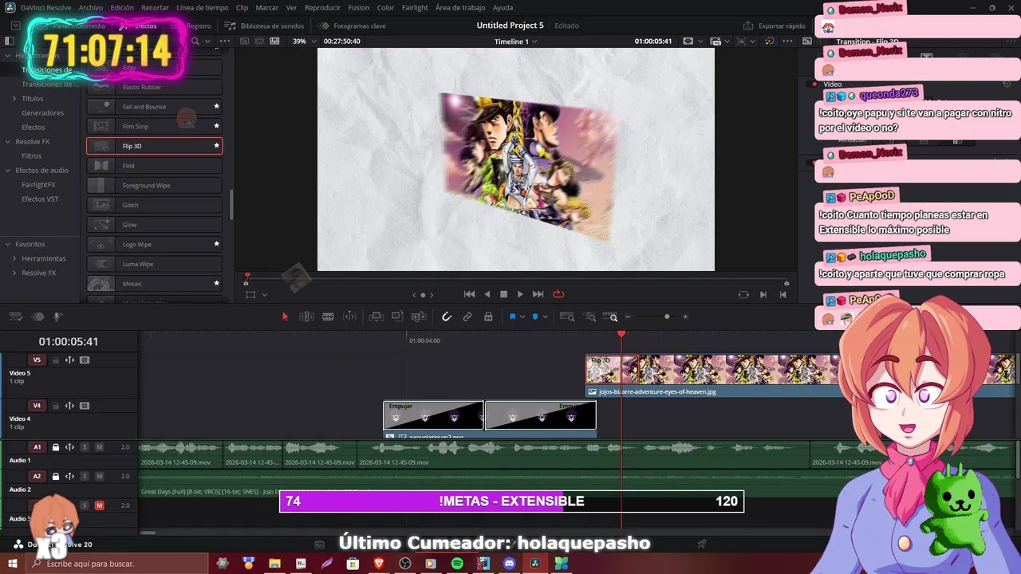Click the Replace clip icon in timeline toolbar

(x=419, y=316)
